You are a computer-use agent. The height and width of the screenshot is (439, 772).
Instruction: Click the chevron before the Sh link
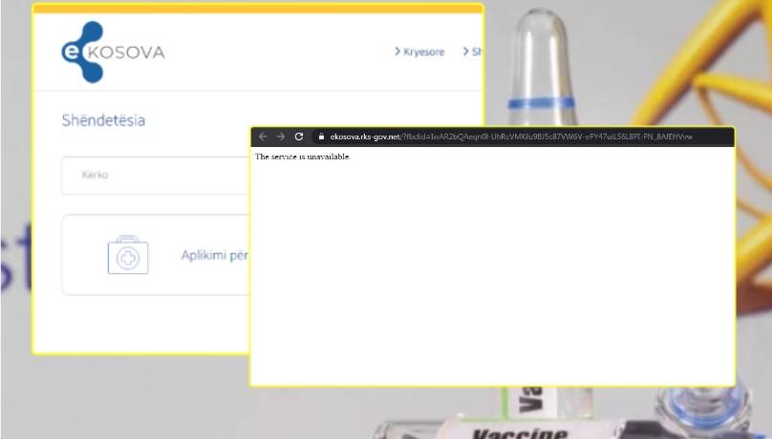pos(465,52)
